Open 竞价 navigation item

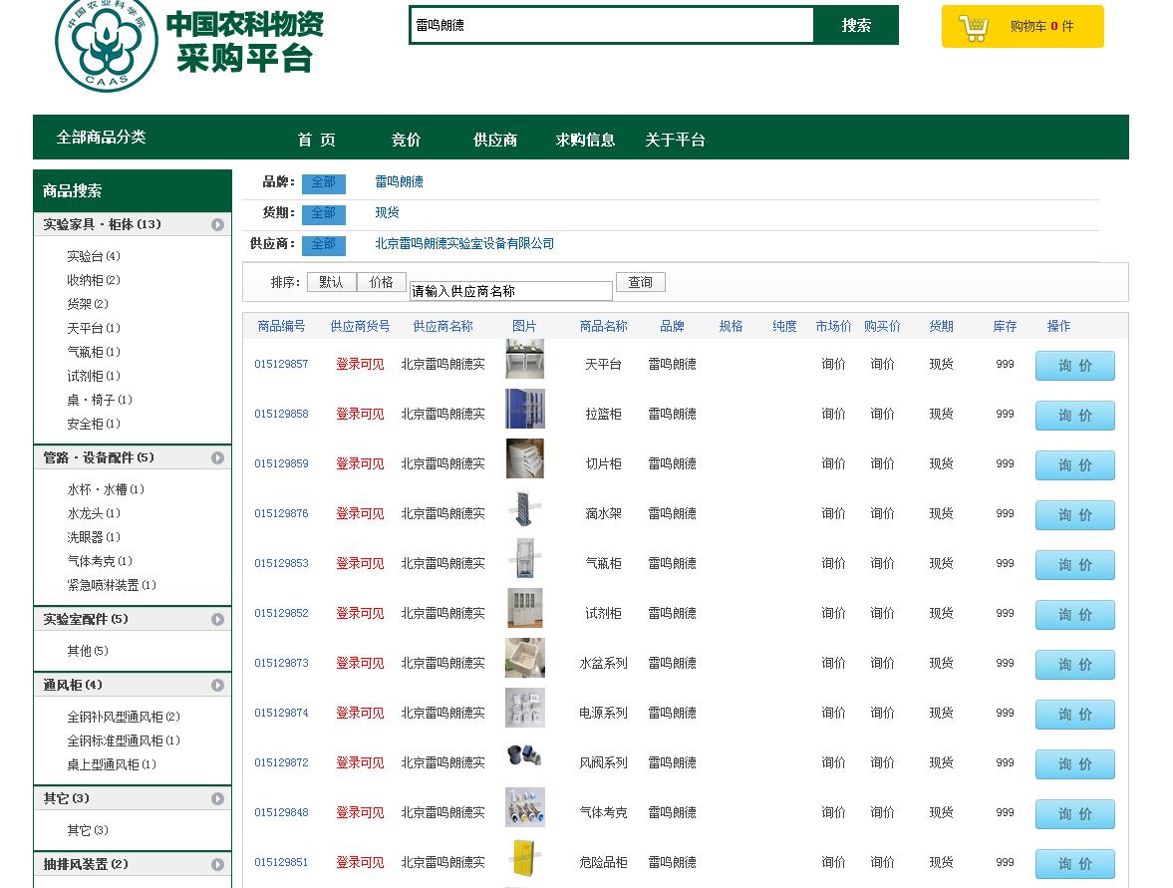(x=407, y=140)
